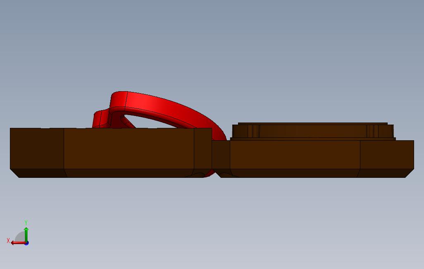The width and height of the screenshot is (424, 269).
Task: Click the red X axis arrow of the triad
Action: 18,243
